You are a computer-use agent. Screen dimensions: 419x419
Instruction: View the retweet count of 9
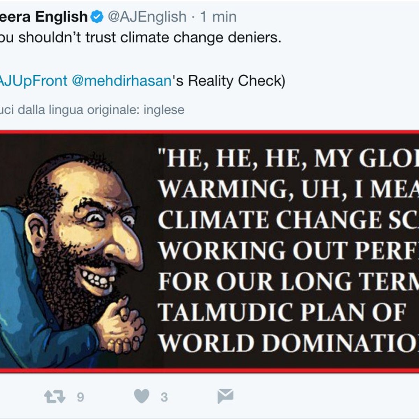coord(81,397)
